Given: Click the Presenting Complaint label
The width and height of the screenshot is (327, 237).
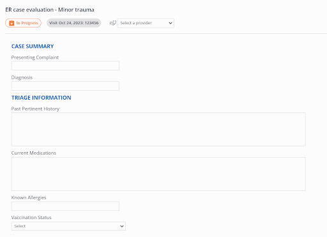Looking at the screenshot, I should [35, 57].
